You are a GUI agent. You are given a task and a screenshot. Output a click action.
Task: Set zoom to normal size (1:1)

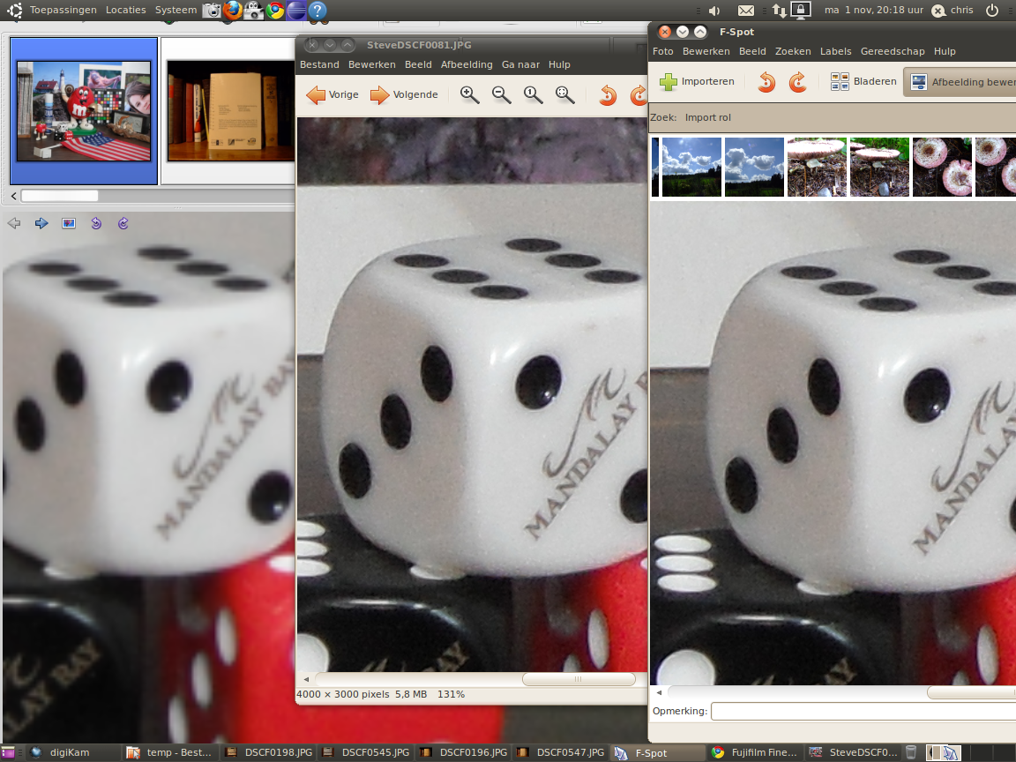point(534,94)
